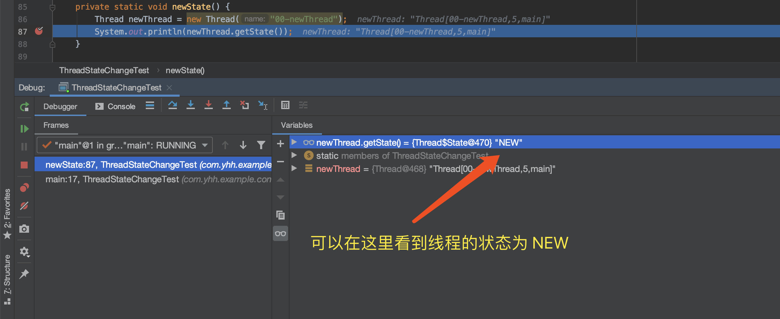Run to Cursor
This screenshot has height=319, width=780.
pos(263,105)
